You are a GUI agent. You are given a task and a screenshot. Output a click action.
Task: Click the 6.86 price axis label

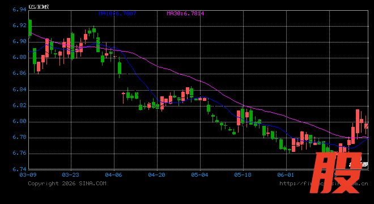pyautogui.click(x=20, y=73)
